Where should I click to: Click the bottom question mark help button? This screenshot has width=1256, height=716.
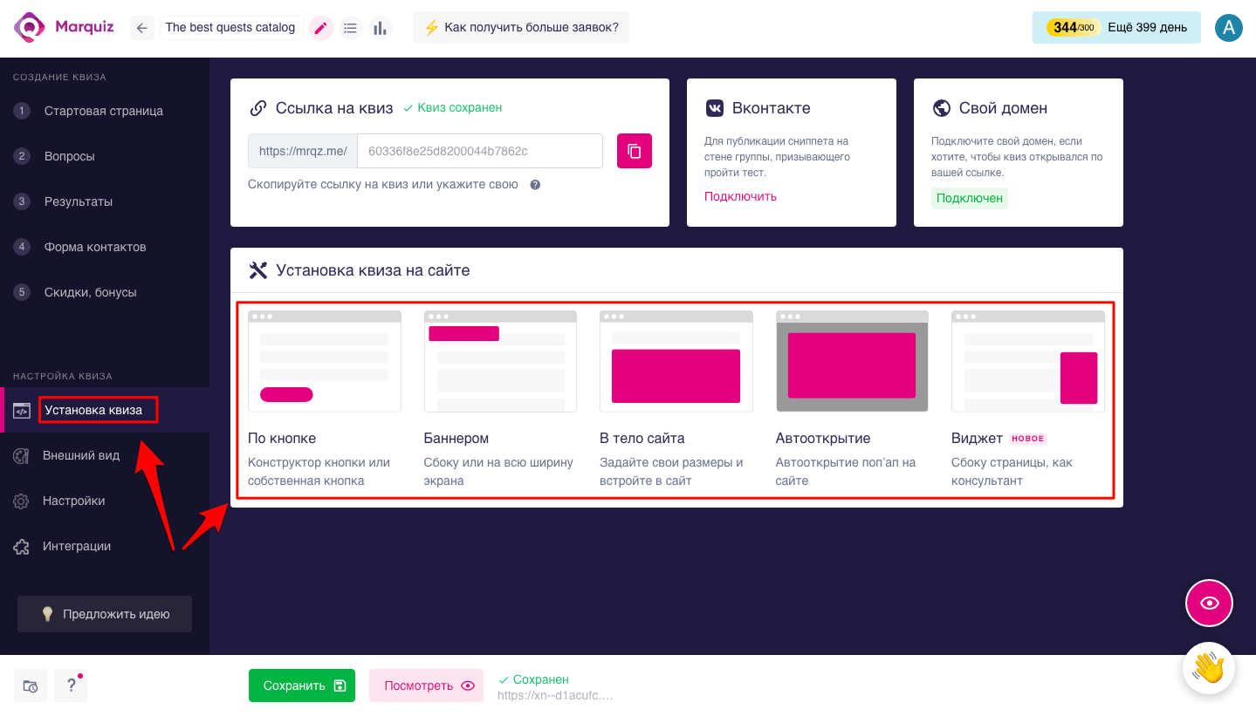(x=71, y=685)
